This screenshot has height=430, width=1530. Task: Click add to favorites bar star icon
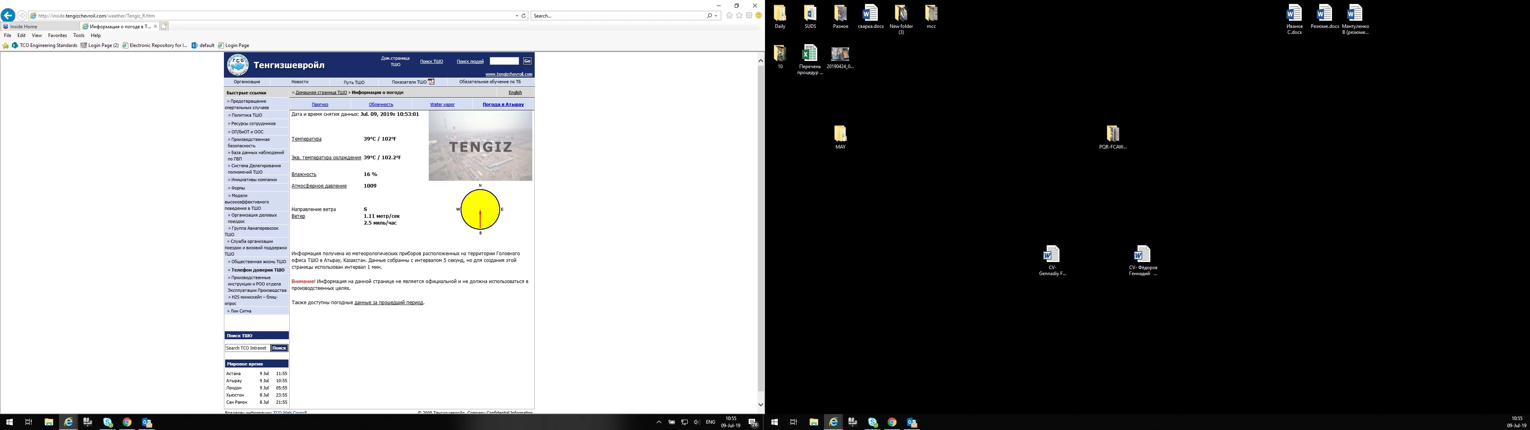(x=6, y=46)
